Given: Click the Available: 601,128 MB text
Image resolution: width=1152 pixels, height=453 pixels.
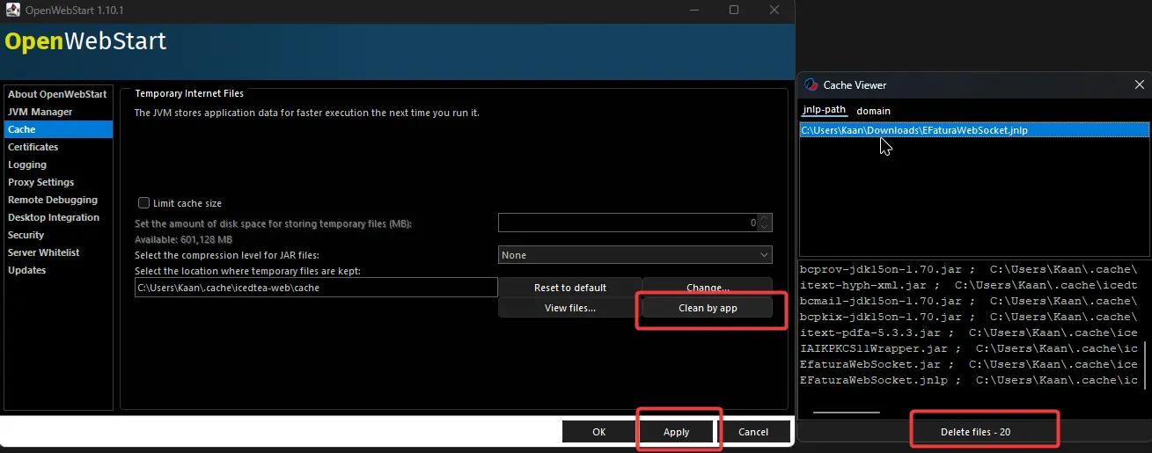Looking at the screenshot, I should (183, 239).
